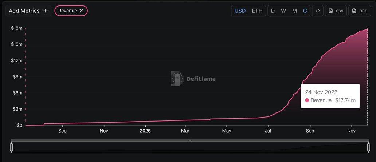Click the DefiLlama watermark logo

(177, 79)
